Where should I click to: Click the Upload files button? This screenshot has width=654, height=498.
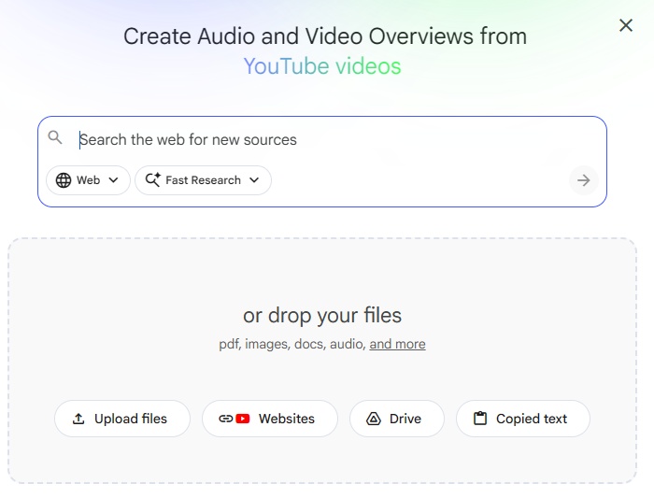122,419
